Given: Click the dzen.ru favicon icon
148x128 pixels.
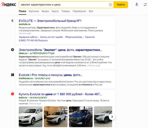Looking at the screenshot, I should pos(12,50).
